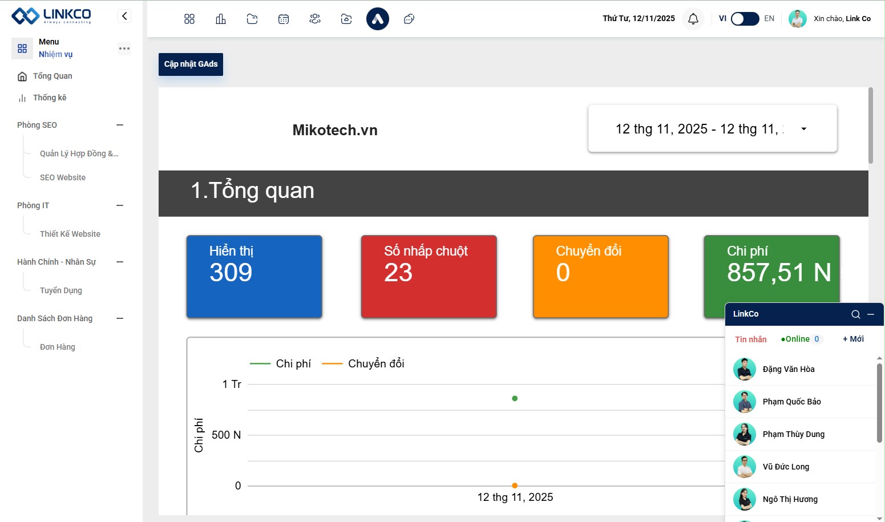Open the folder icon in top toolbar

click(x=252, y=19)
